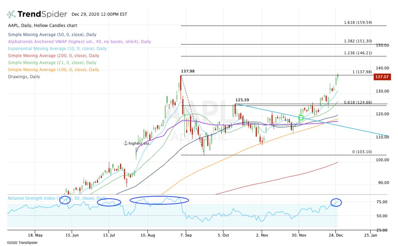This screenshot has height=246, width=398.
Task: Select the Simple Moving Average 21 legend
Action: [x=52, y=62]
